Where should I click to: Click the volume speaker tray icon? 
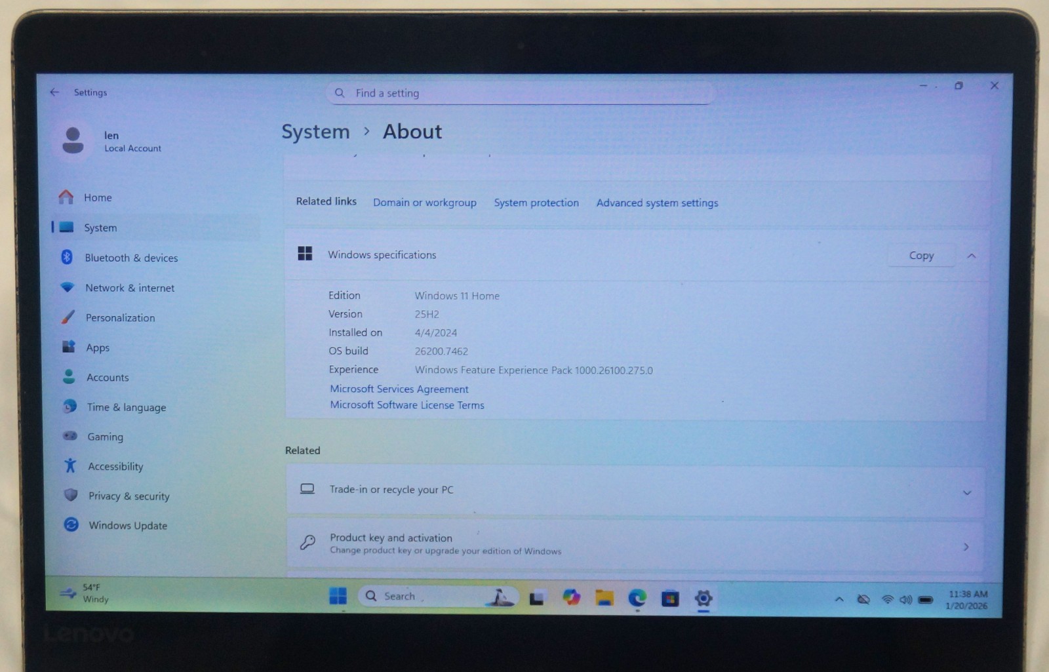[x=906, y=599]
